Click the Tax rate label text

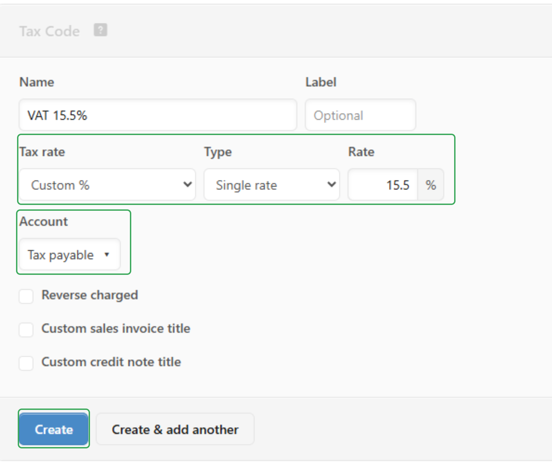click(42, 152)
